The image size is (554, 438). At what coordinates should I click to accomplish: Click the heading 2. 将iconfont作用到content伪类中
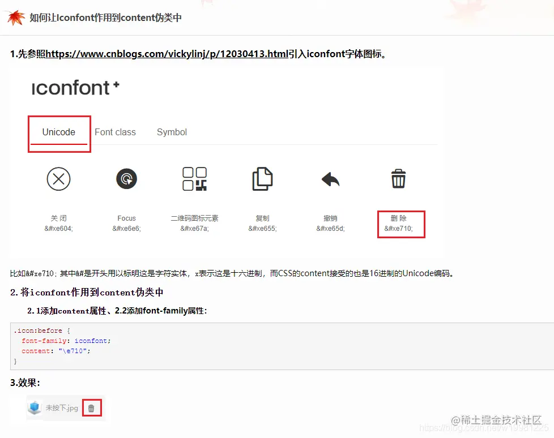[87, 292]
